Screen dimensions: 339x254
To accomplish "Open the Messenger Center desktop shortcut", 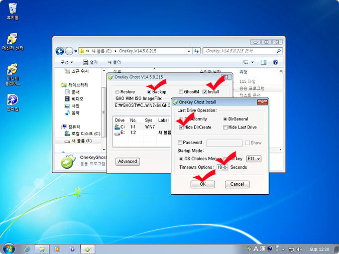I will pos(13,42).
